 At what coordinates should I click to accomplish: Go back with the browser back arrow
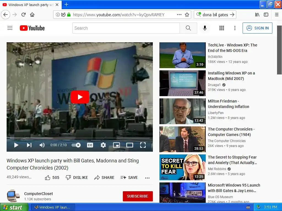(6, 15)
